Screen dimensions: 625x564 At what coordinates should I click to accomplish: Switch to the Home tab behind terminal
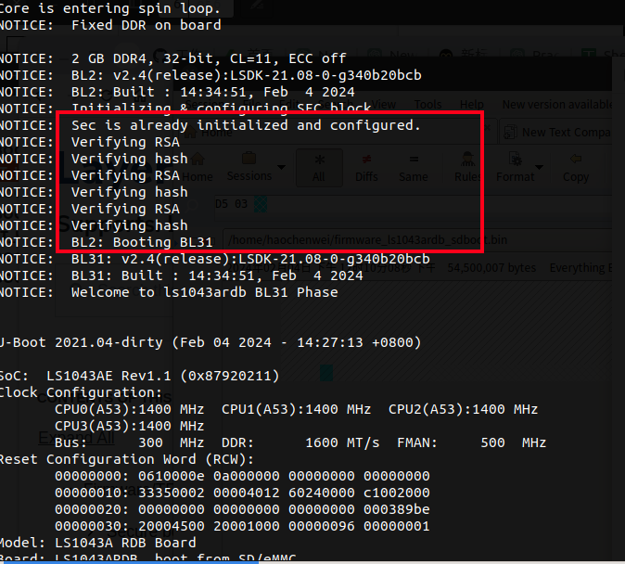click(x=209, y=132)
